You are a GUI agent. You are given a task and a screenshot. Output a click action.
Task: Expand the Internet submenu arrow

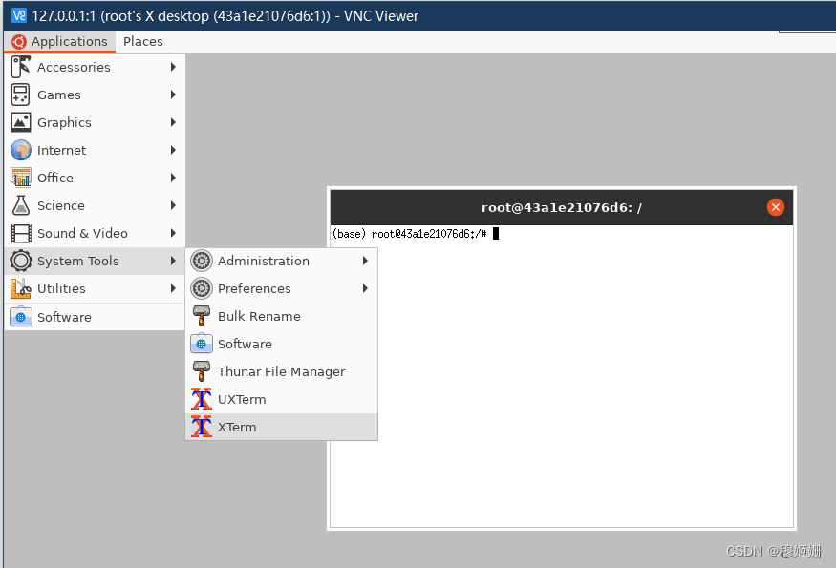174,150
